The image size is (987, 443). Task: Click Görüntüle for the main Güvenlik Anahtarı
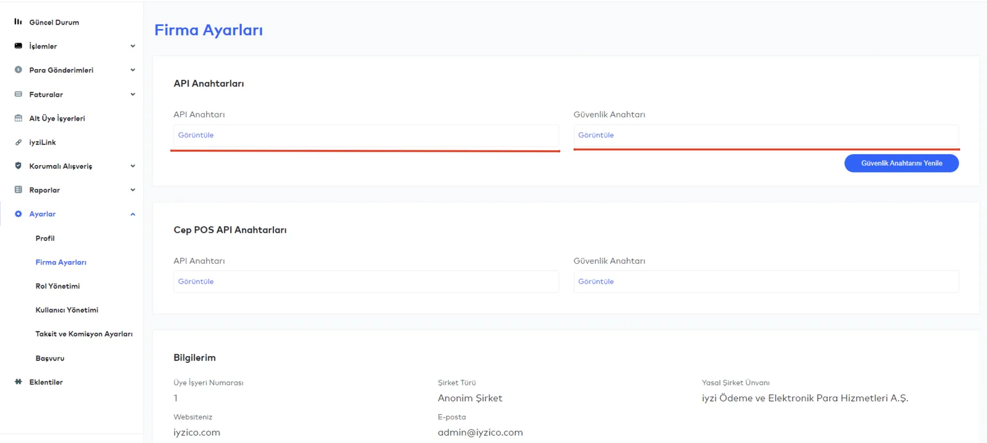[596, 135]
